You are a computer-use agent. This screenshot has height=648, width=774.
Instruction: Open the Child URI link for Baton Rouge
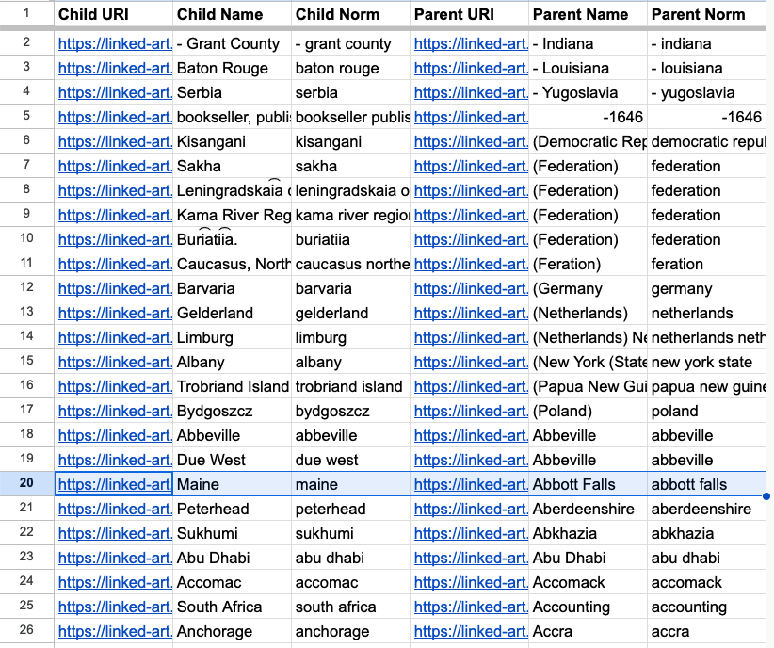coord(113,68)
